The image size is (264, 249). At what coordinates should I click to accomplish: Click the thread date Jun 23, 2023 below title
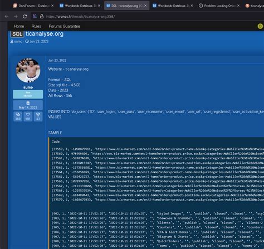tap(39, 41)
